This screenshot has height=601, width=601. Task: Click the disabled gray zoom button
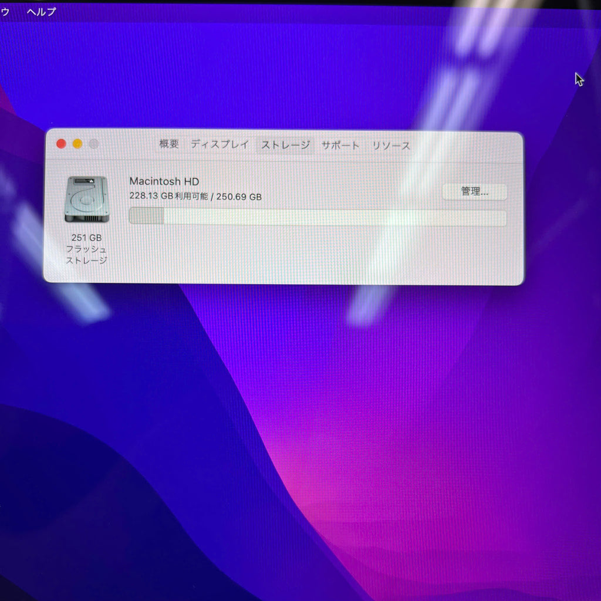coord(94,144)
